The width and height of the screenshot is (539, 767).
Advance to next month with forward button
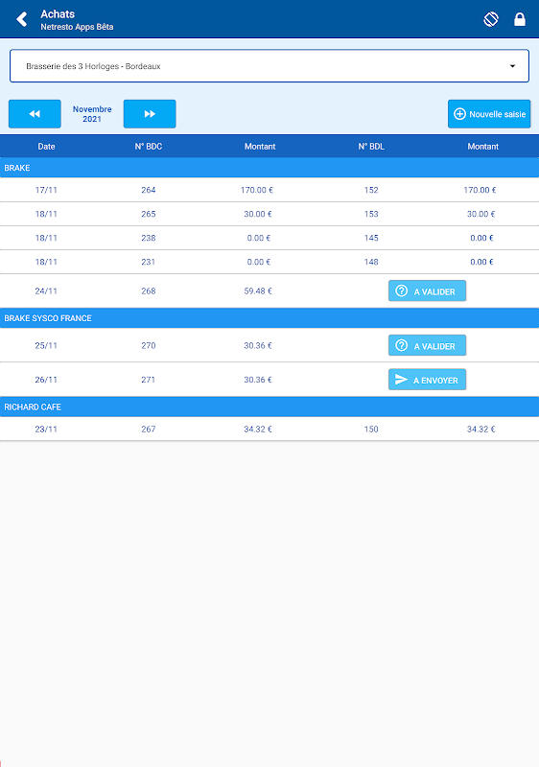point(150,114)
